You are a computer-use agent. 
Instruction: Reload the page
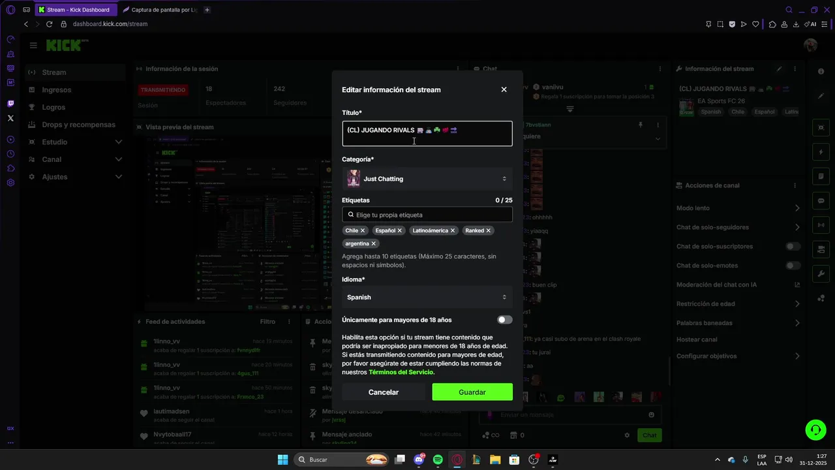click(x=49, y=24)
